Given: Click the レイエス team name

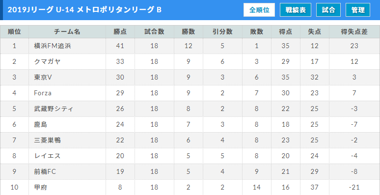Looking at the screenshot, I should (x=47, y=156).
